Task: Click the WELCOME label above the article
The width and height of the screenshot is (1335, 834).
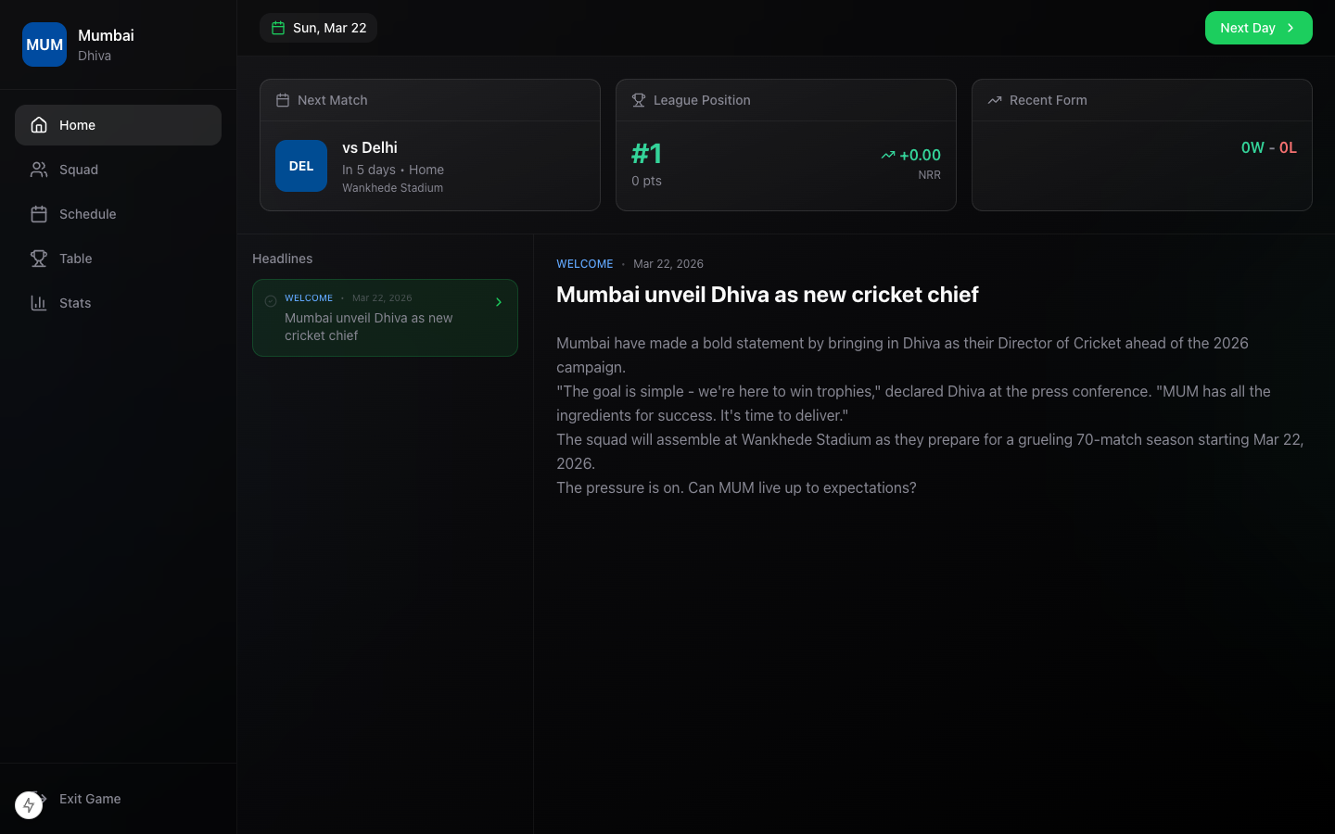Action: pos(584,264)
